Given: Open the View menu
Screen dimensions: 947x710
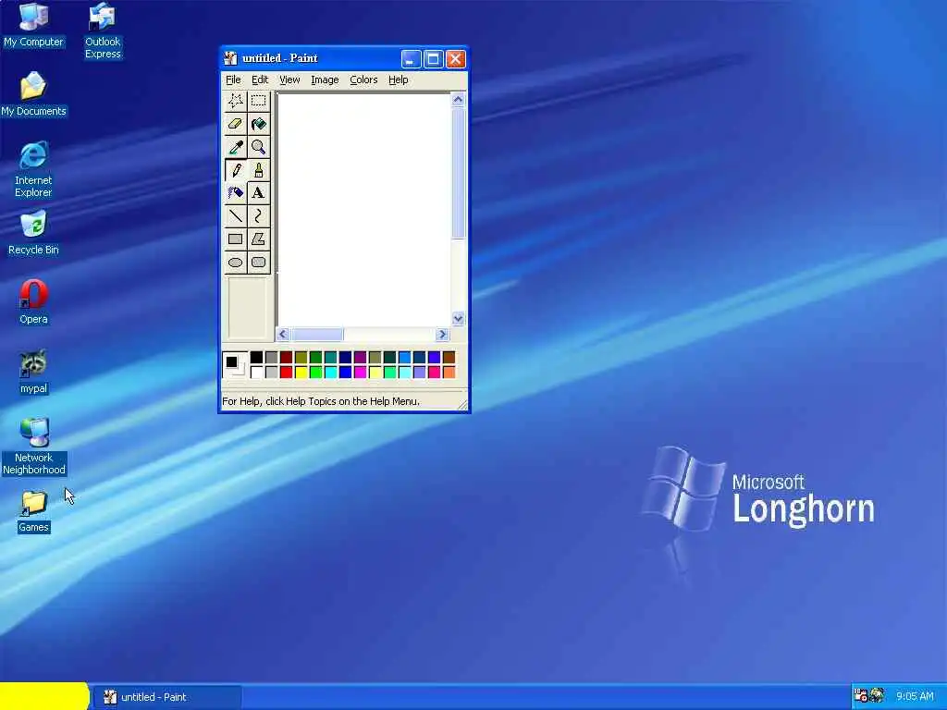Looking at the screenshot, I should click(x=289, y=80).
